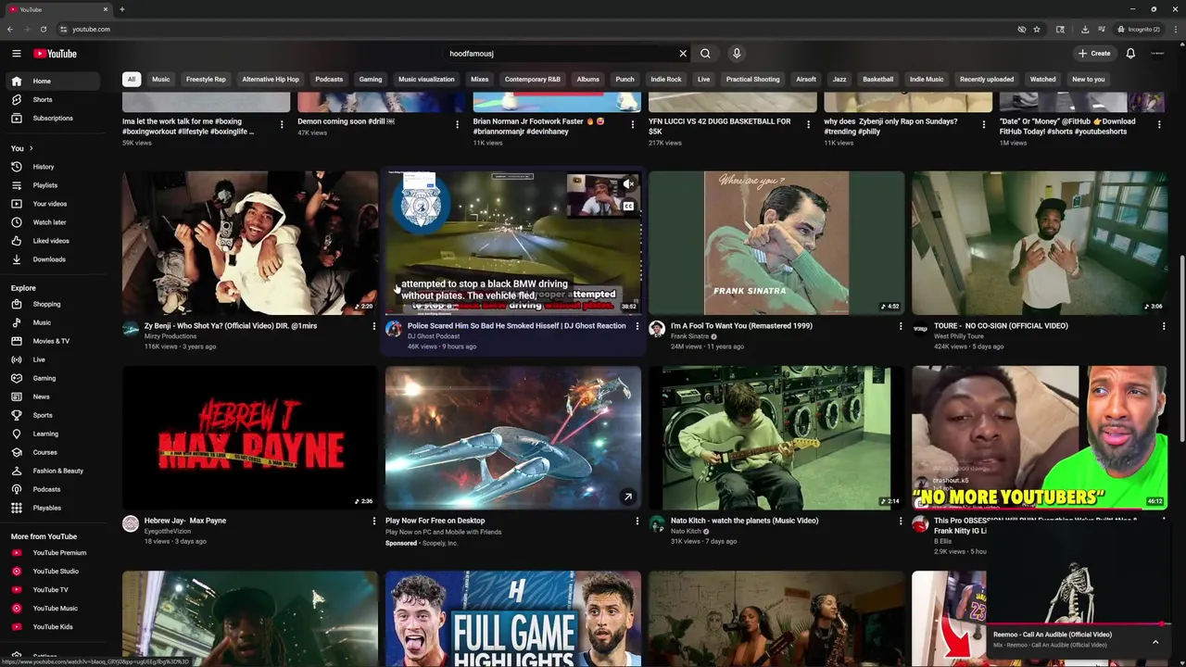
Task: Submit search with magnifier icon
Action: (705, 54)
